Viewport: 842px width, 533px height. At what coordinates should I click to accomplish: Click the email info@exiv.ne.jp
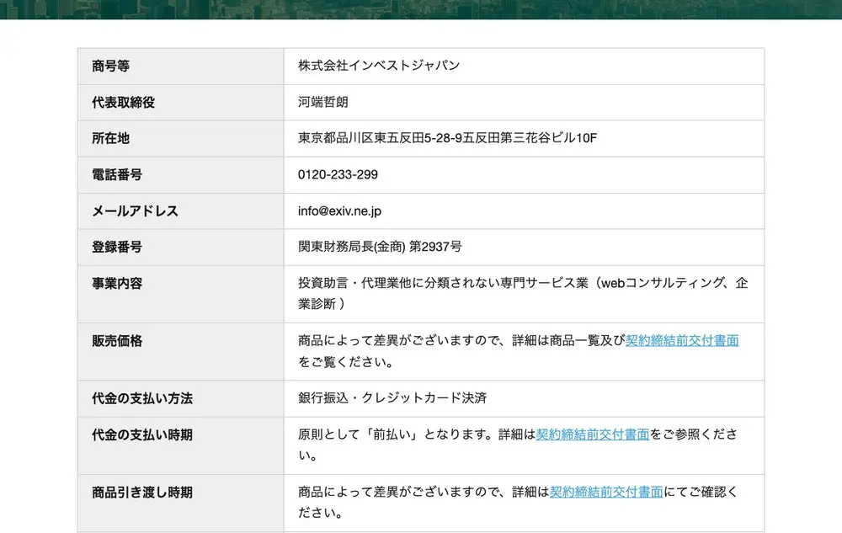tap(339, 211)
